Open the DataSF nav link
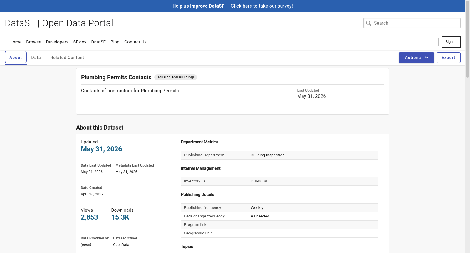This screenshot has height=253, width=470. (x=98, y=42)
